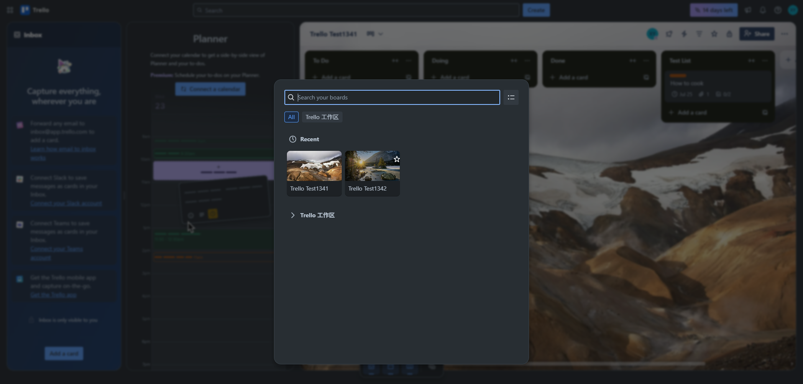Open the Automation lightning icon

684,34
